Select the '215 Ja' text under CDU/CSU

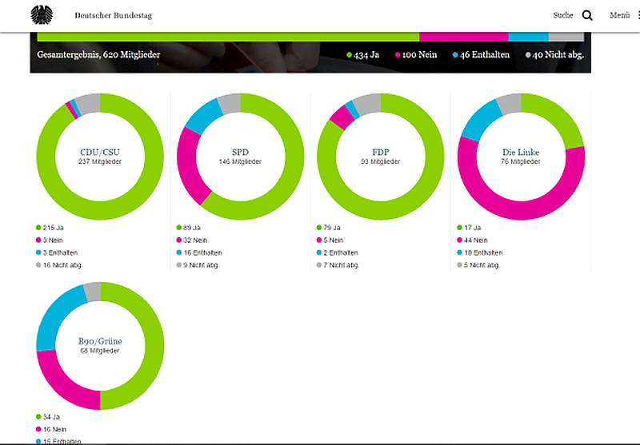coord(54,228)
